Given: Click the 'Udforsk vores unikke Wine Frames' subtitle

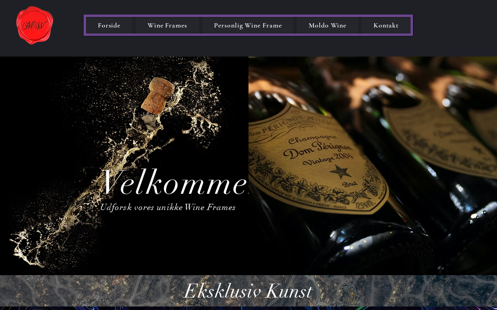Looking at the screenshot, I should pyautogui.click(x=168, y=207).
